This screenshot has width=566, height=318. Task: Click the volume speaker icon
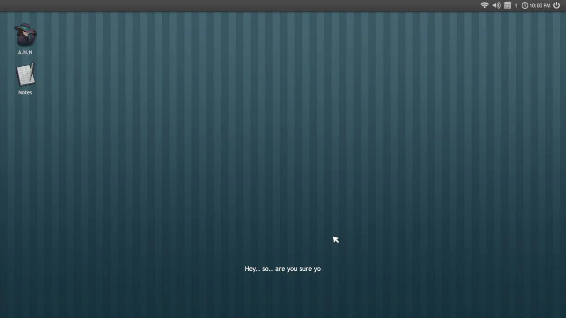[x=497, y=5]
